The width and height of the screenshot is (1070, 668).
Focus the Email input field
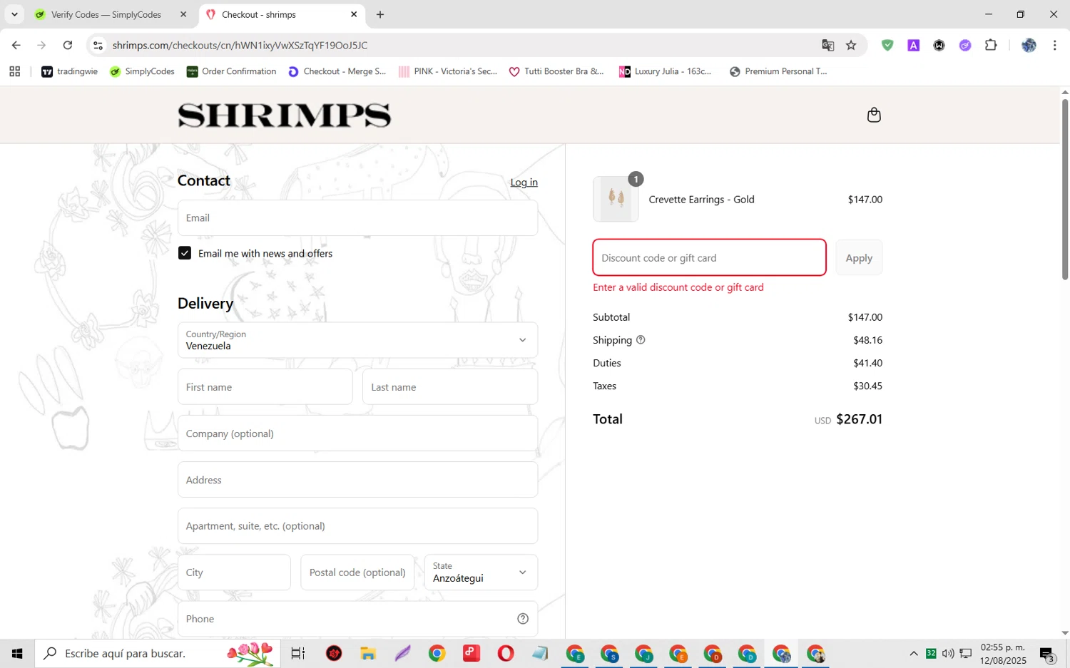click(x=357, y=217)
